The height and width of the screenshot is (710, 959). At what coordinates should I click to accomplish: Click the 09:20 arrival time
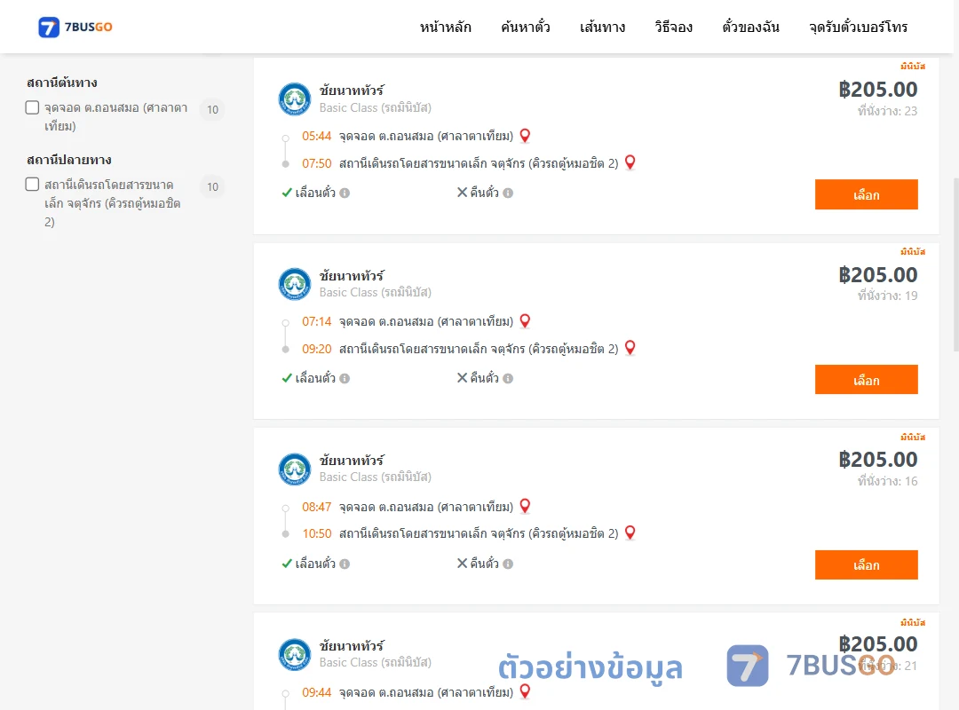316,349
